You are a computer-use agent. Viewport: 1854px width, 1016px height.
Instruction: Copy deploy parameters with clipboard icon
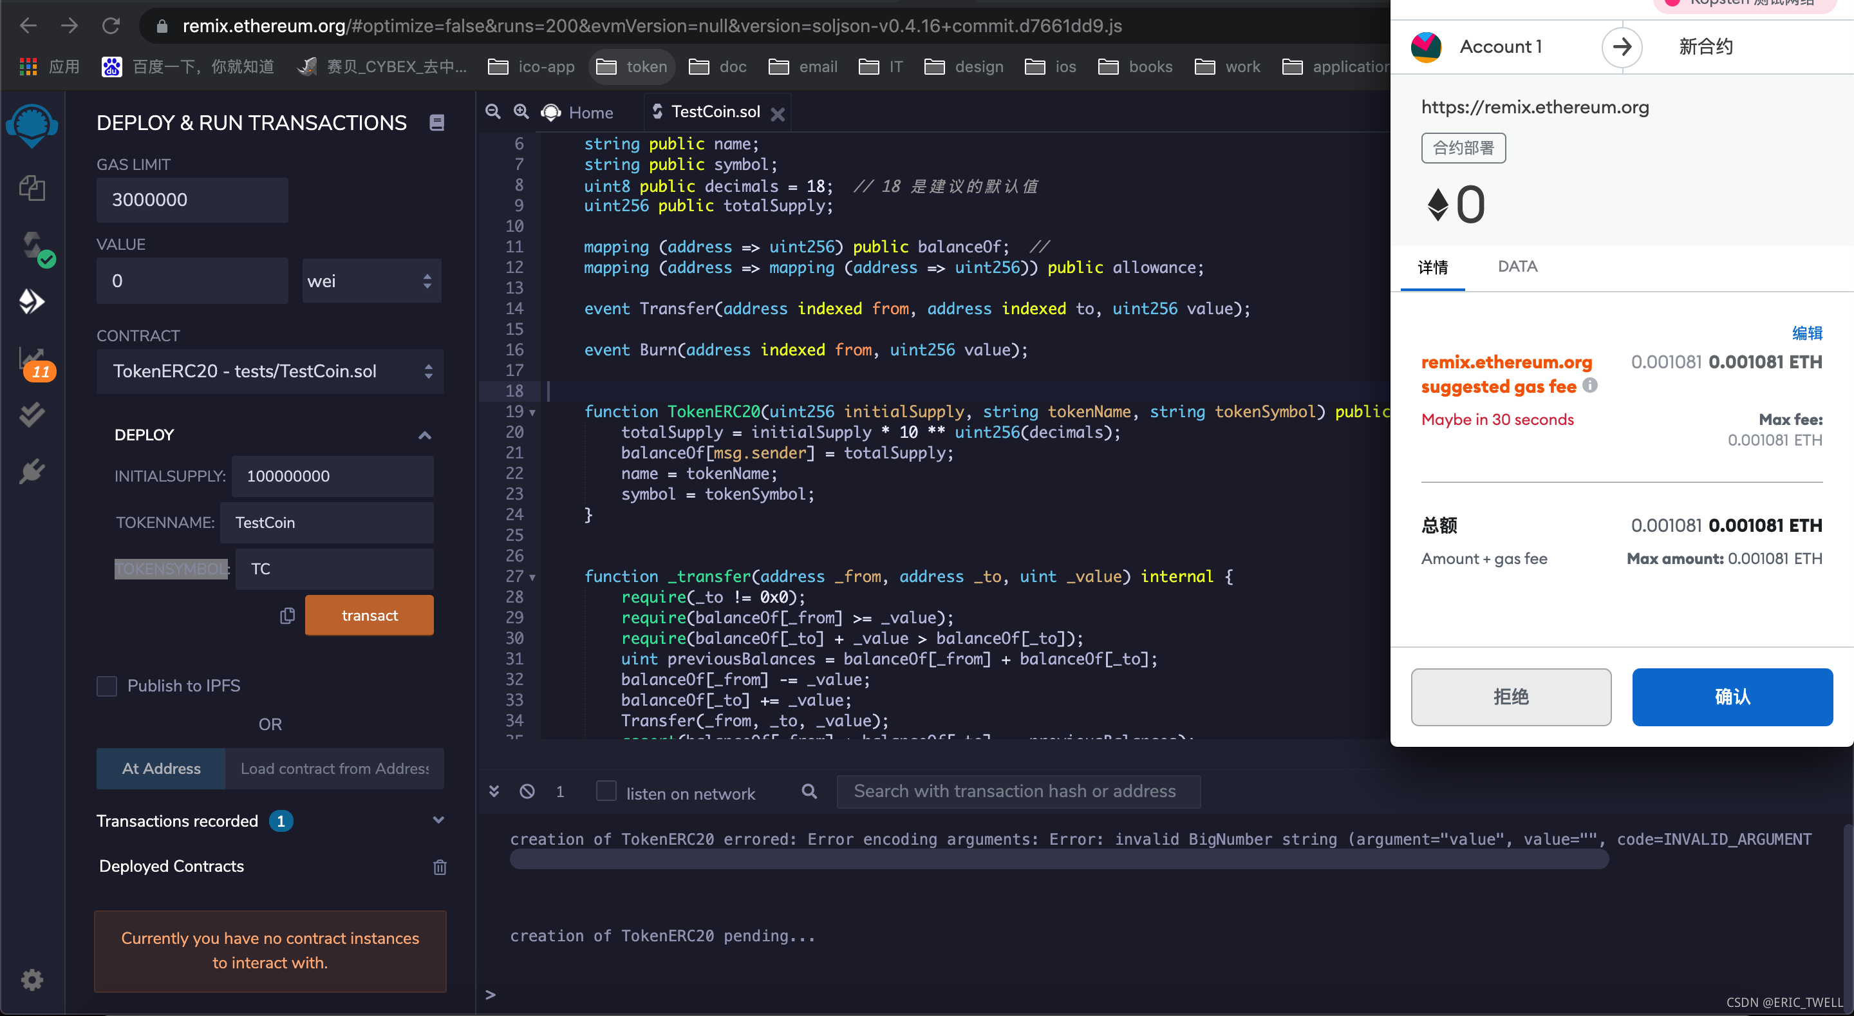pos(287,616)
